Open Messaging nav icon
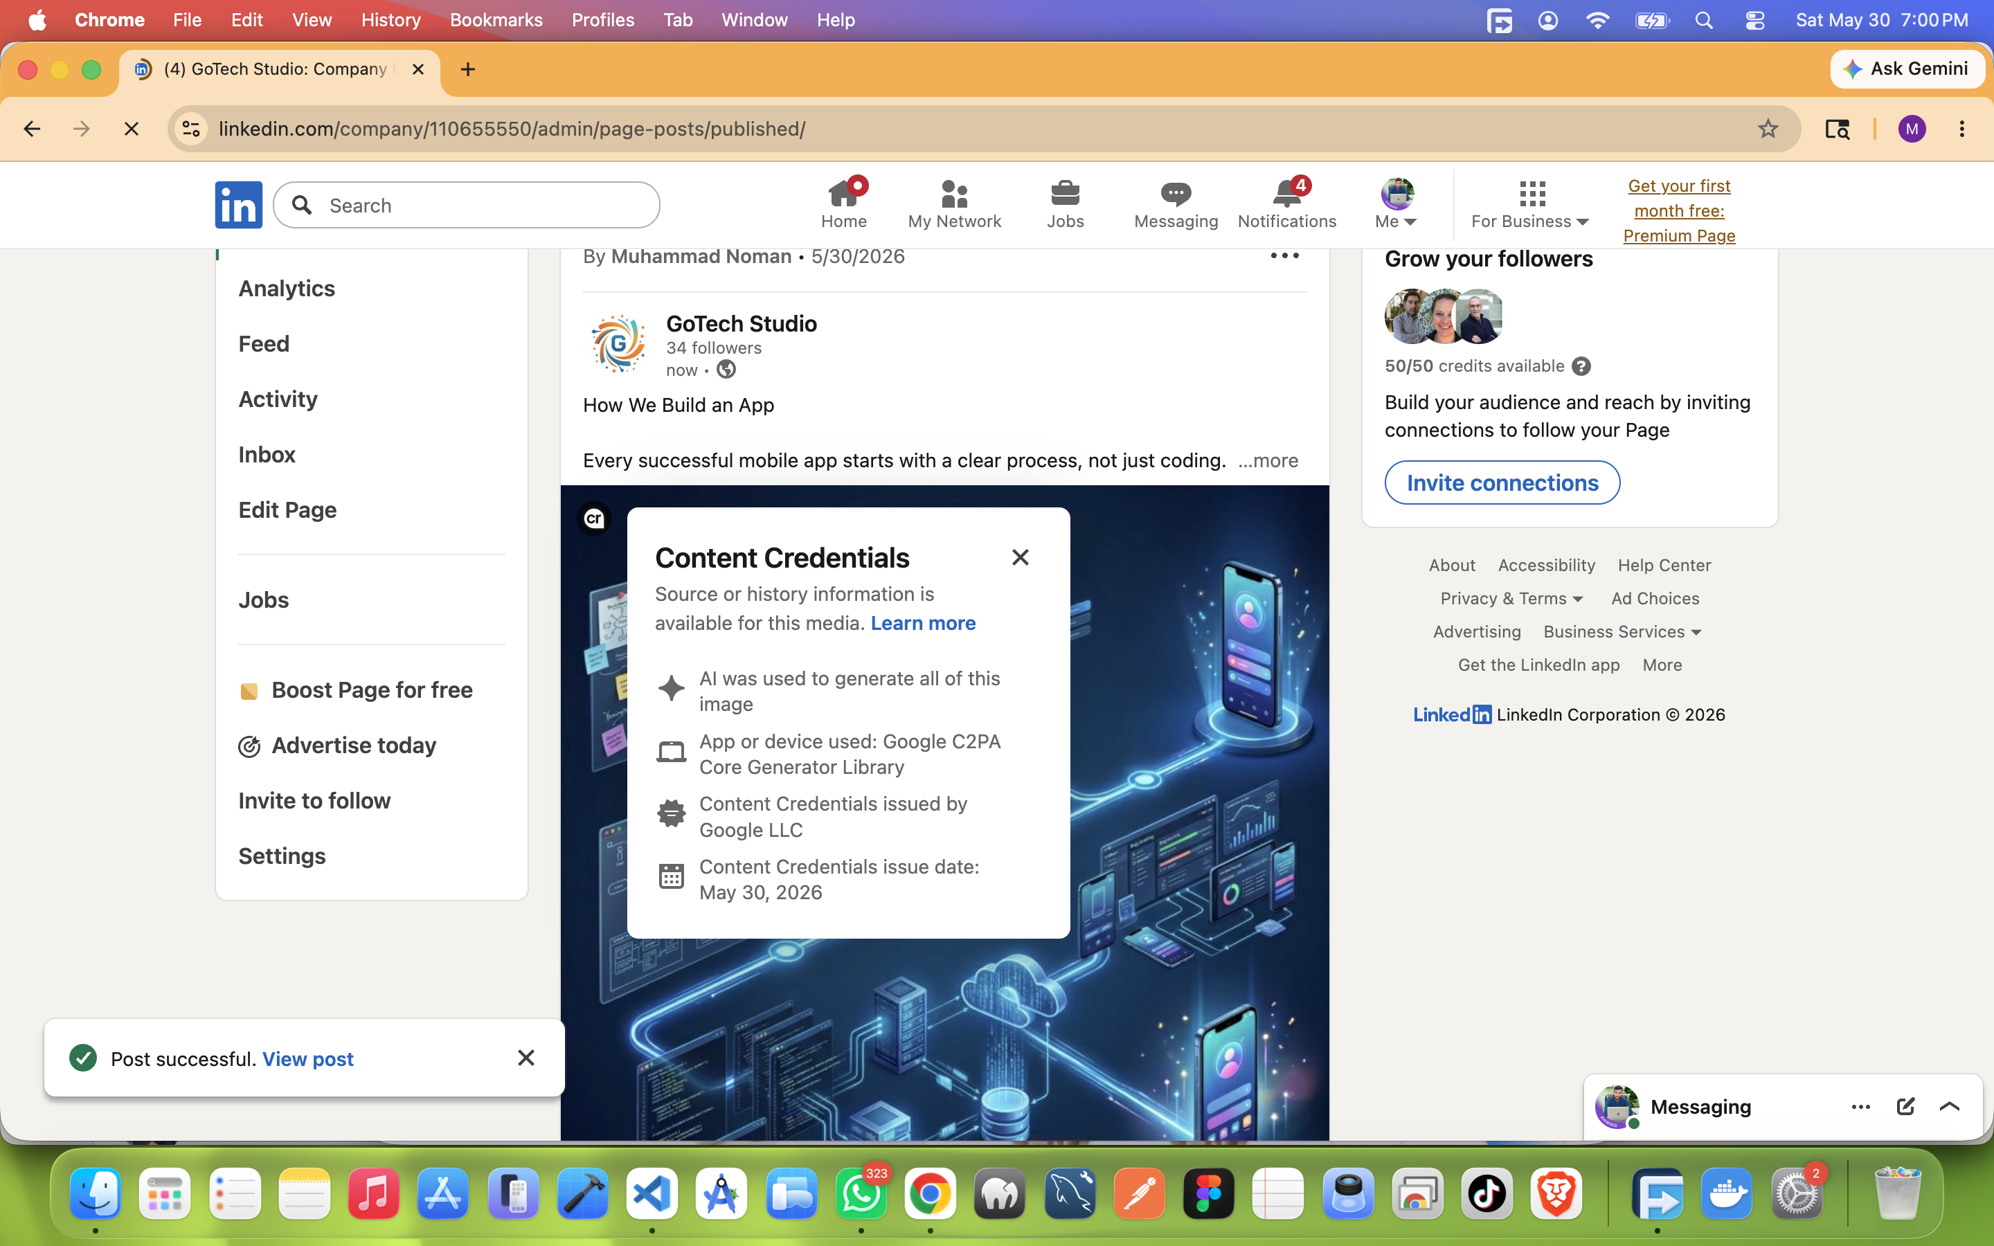The width and height of the screenshot is (1994, 1246). (x=1176, y=204)
